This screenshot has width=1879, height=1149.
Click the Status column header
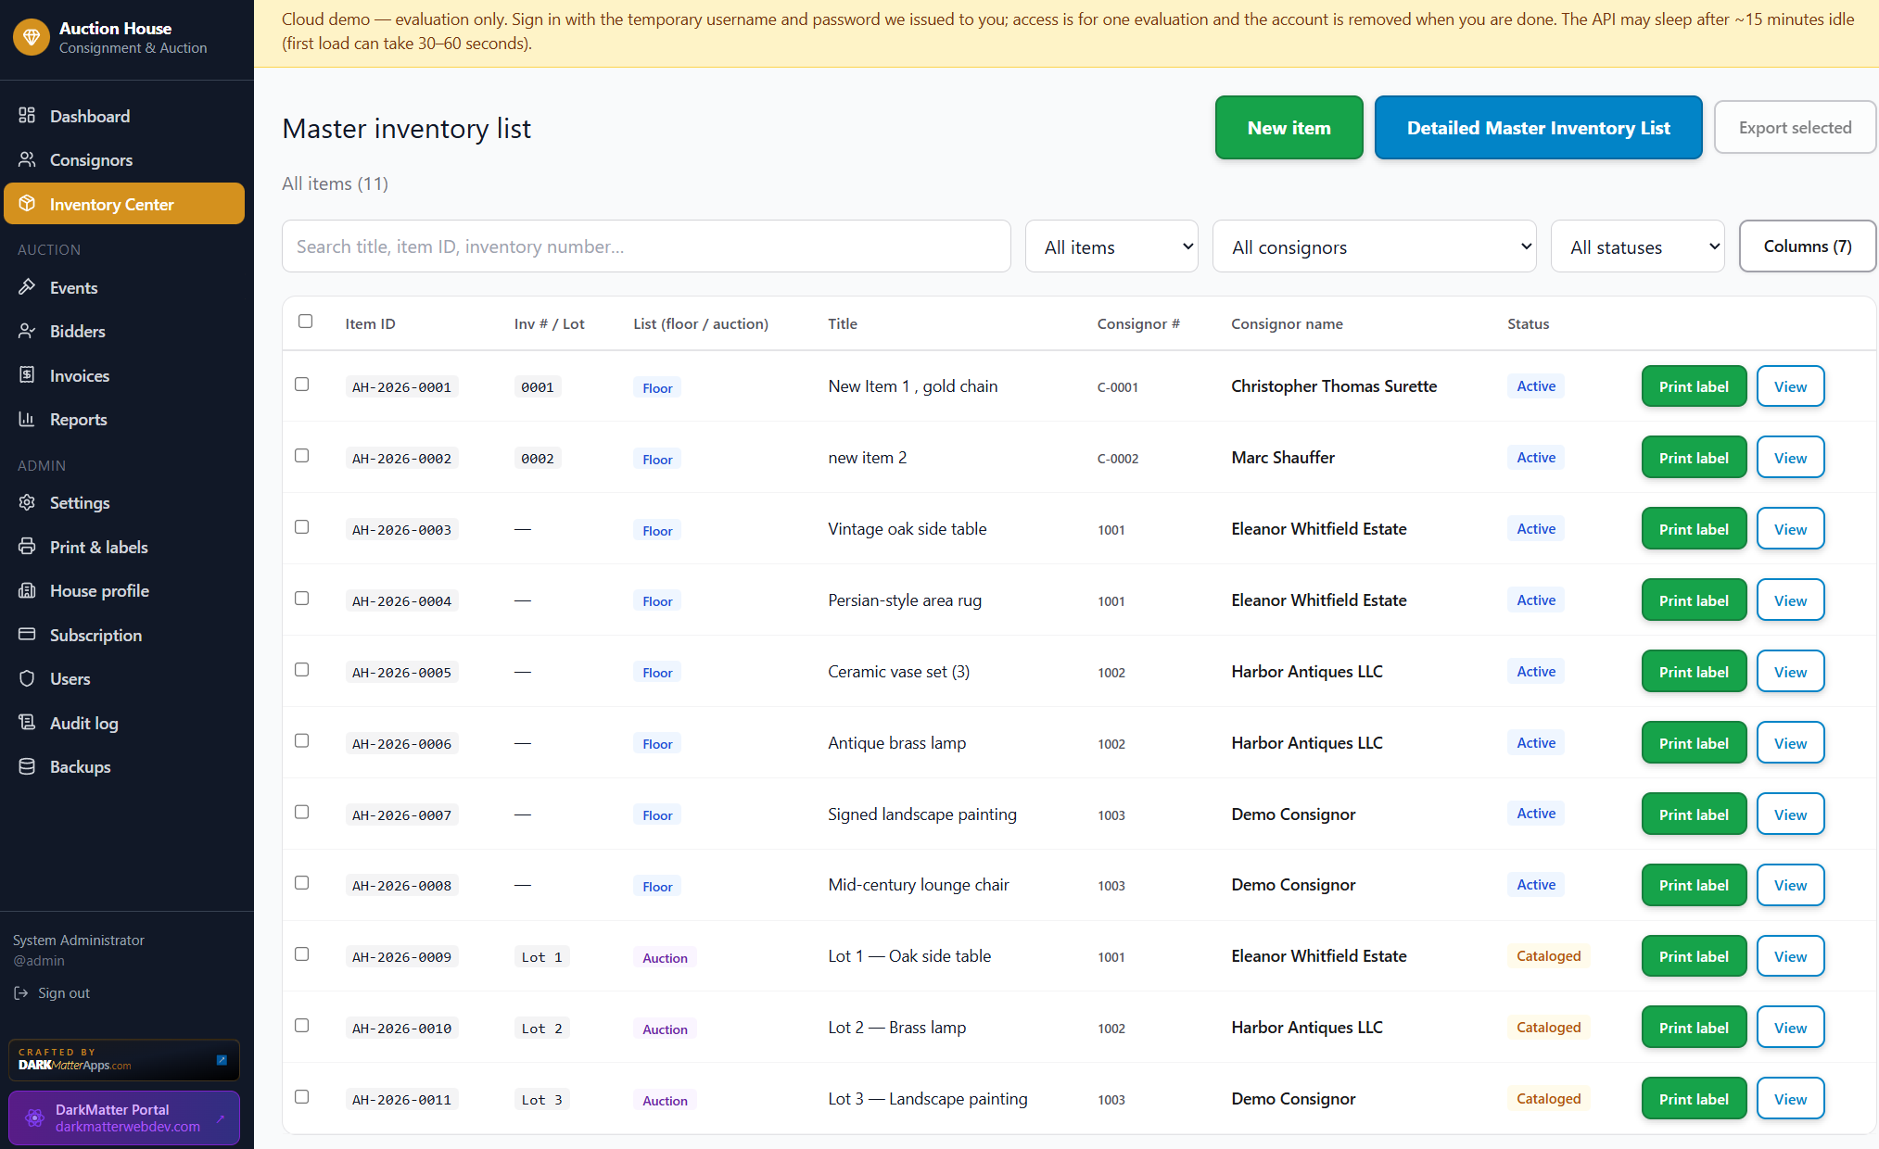pos(1528,323)
